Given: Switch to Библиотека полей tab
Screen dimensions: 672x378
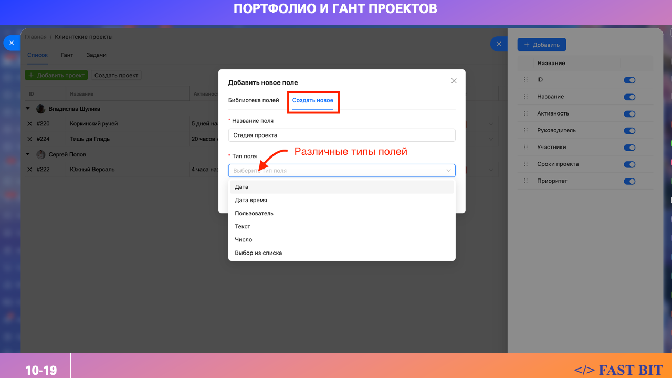Looking at the screenshot, I should click(254, 100).
